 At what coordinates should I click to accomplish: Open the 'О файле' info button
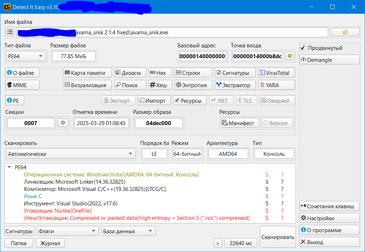(22, 73)
